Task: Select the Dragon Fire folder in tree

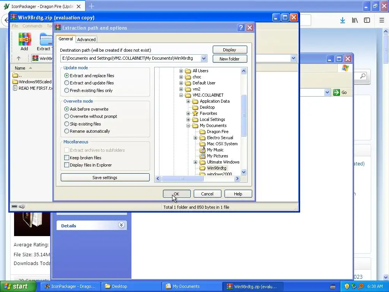Action: [214, 132]
